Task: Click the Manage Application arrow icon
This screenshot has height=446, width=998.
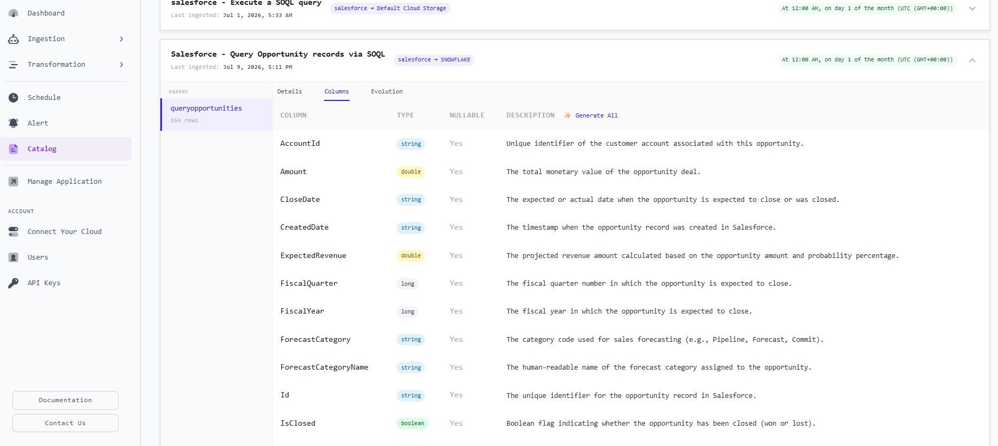Action: tap(13, 182)
